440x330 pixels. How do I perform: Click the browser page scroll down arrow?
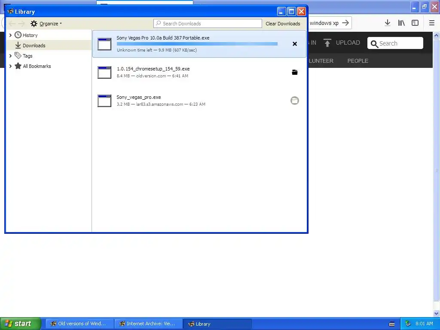tap(437, 313)
